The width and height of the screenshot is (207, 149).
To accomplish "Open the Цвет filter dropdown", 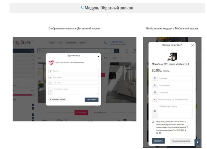I will tap(41, 58).
